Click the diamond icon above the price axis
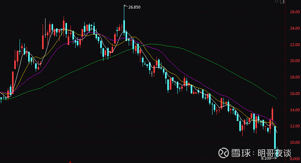 [x=277, y=2]
